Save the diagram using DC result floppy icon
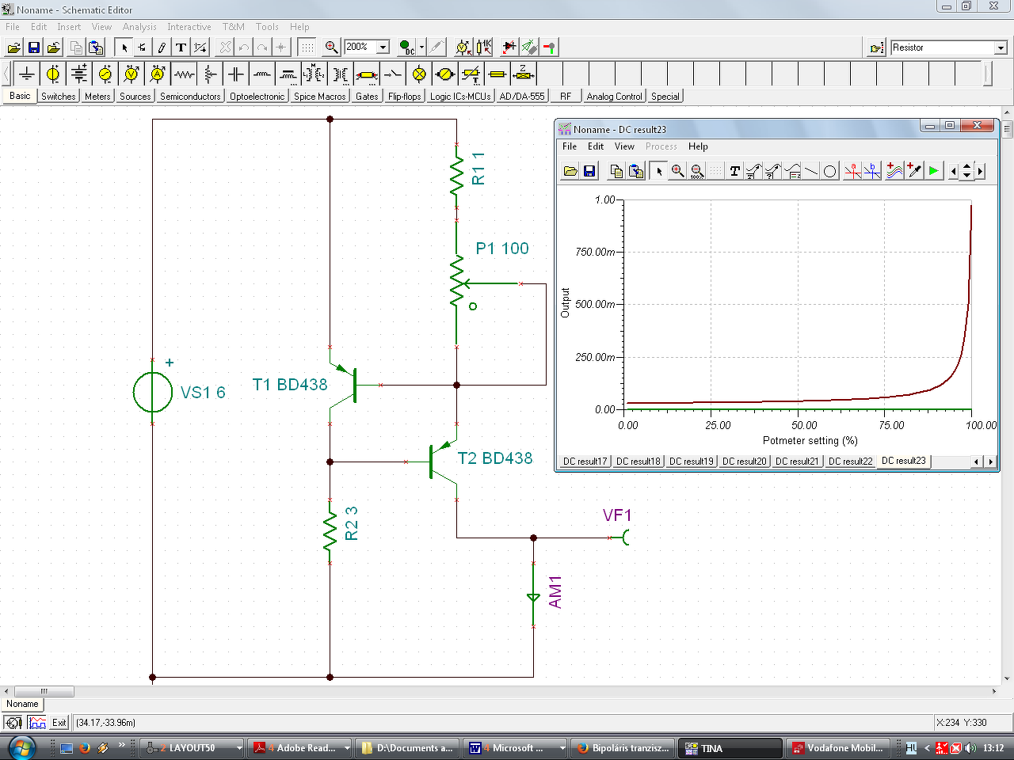1014x760 pixels. (x=589, y=171)
